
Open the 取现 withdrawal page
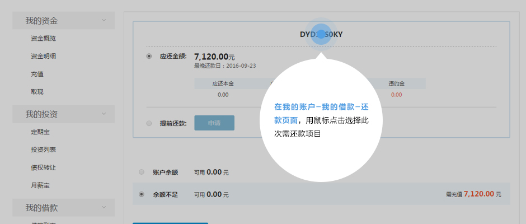(37, 92)
